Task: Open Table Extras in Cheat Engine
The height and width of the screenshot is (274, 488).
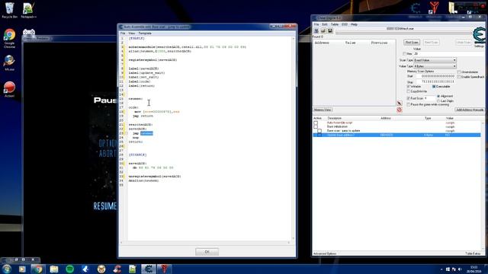Action: click(x=473, y=253)
